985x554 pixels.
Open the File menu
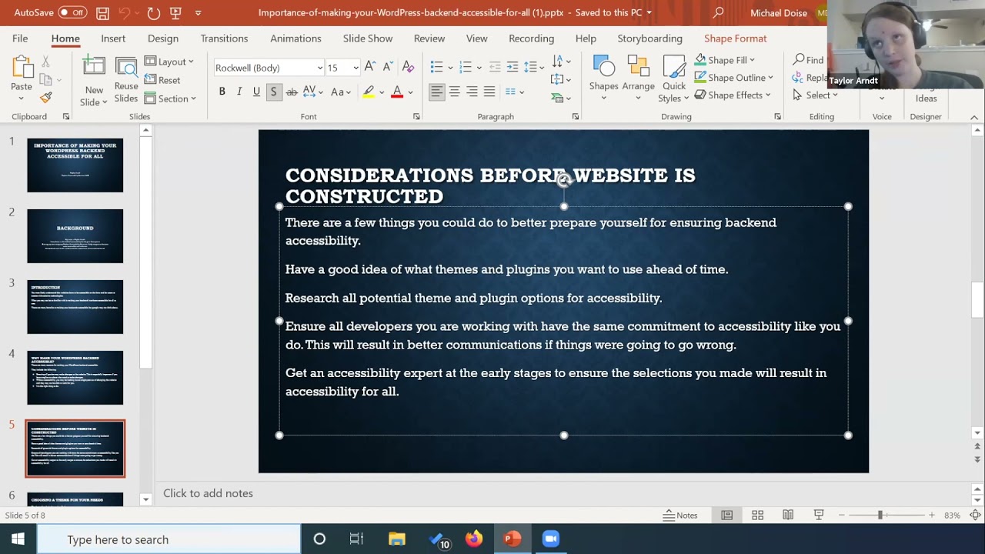pos(20,38)
